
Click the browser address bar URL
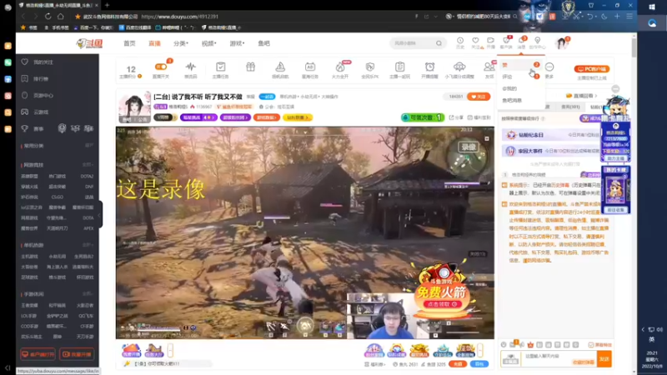click(179, 17)
